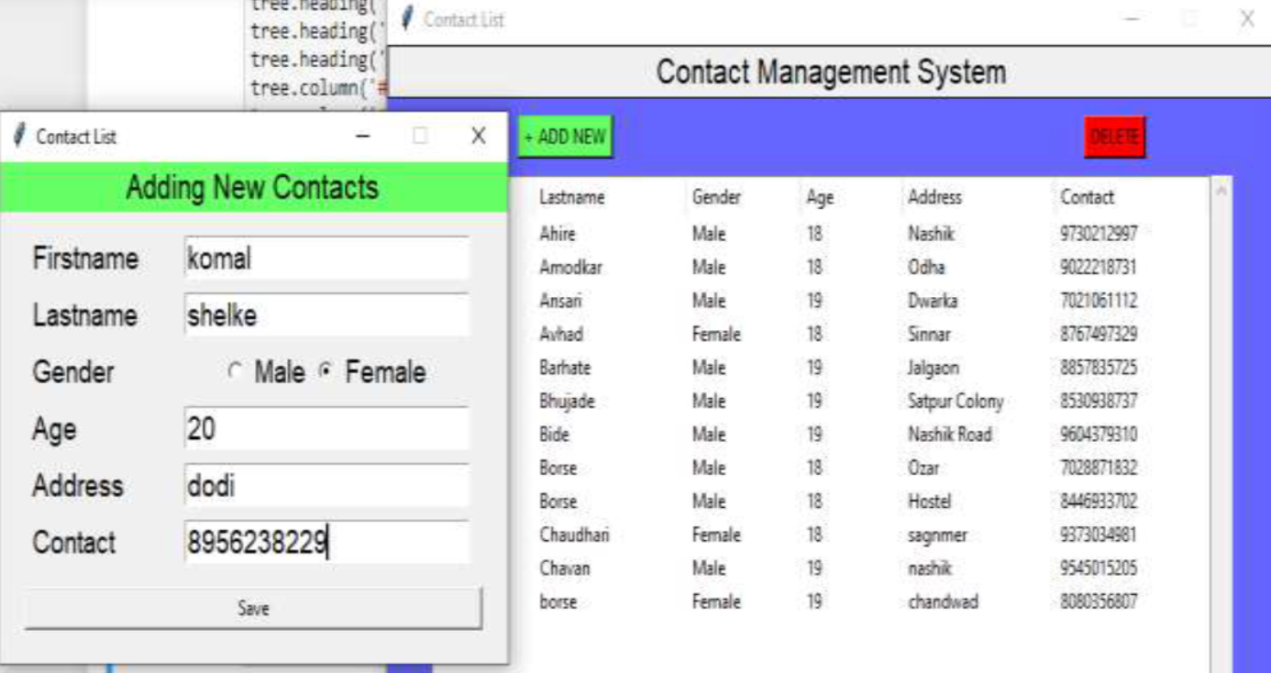Click scroll-up arrow on contact list scrollbar

coord(1221,187)
